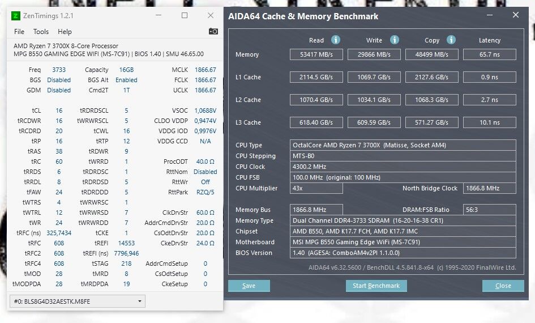Select L1 Cache read value 2114.5 GB/s
Image resolution: width=535 pixels, height=323 pixels.
[316, 77]
